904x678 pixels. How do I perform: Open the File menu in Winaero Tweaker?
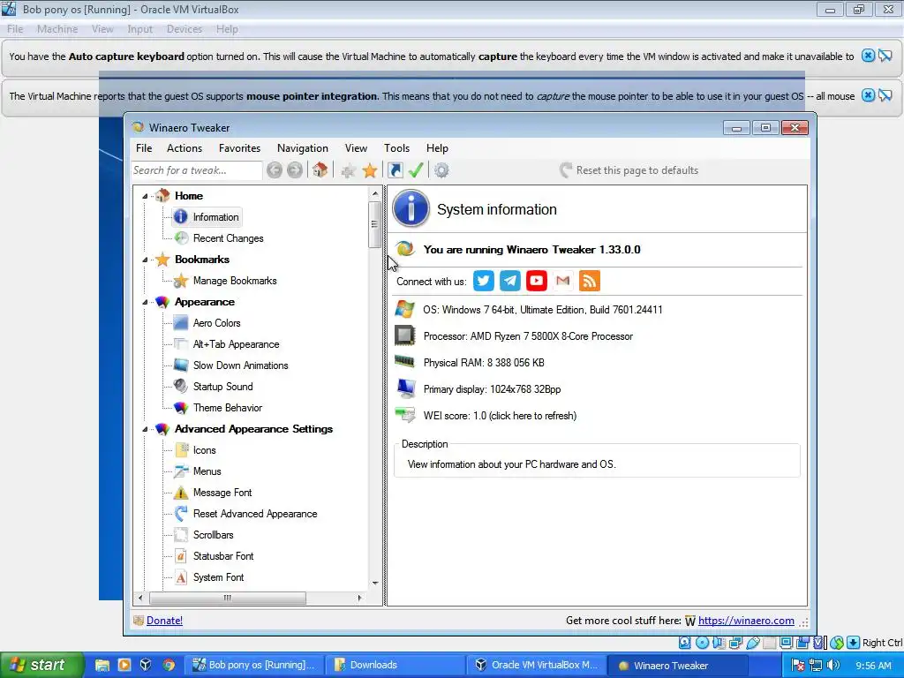[x=144, y=148]
